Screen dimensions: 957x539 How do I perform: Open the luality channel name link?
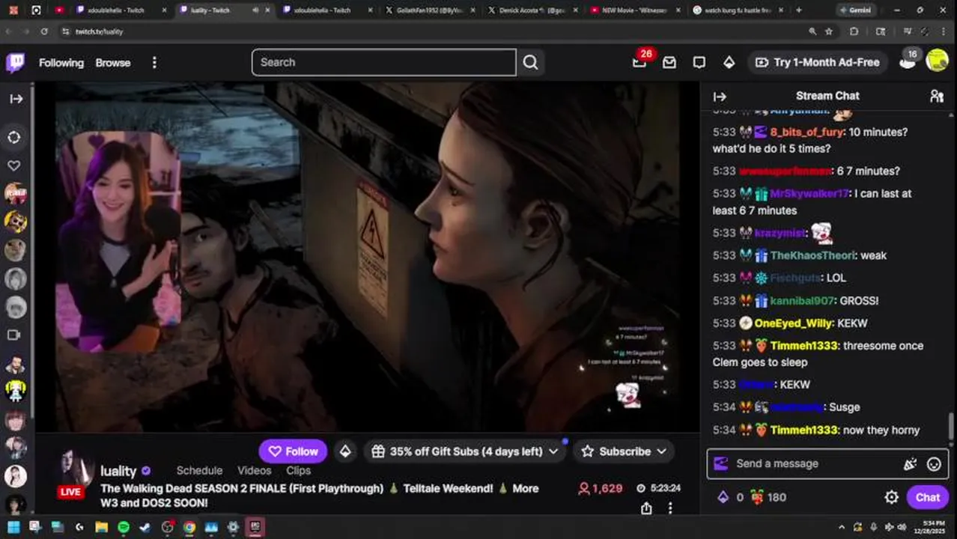118,471
